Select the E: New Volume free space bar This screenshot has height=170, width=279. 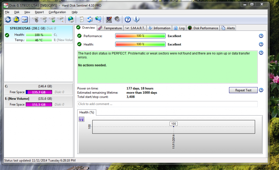(40, 105)
